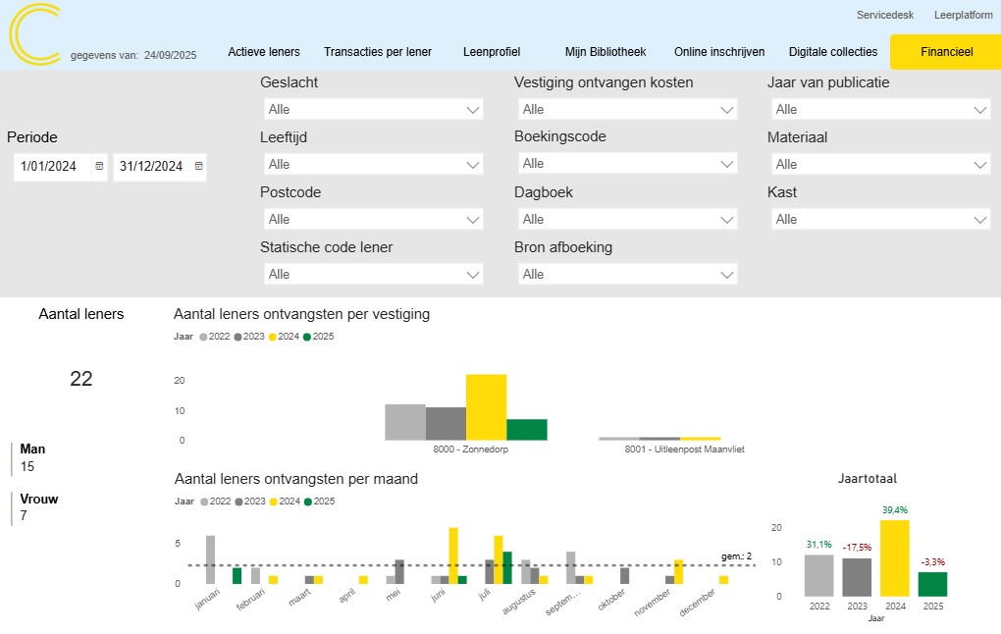Image resolution: width=1001 pixels, height=634 pixels.
Task: Open the Servicedesk link
Action: coord(884,15)
